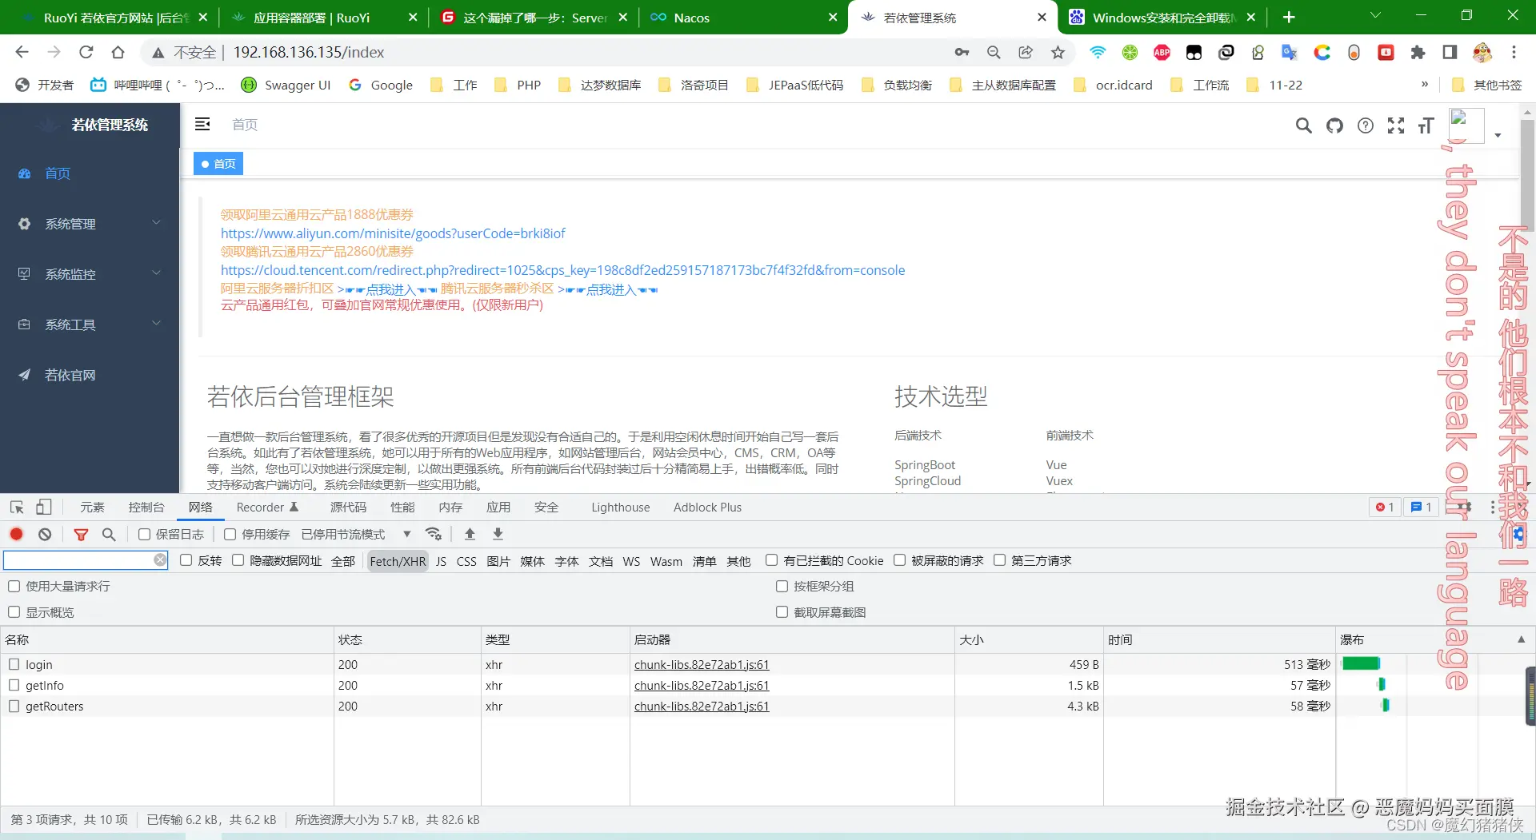Image resolution: width=1536 pixels, height=840 pixels.
Task: Select the 首页 page tag tab
Action: pos(218,164)
